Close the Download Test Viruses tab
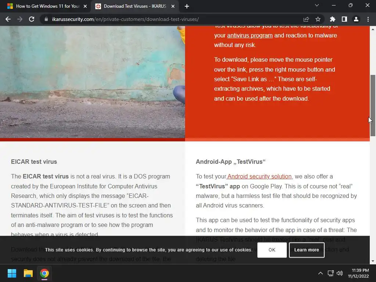This screenshot has height=282, width=376. [x=173, y=6]
